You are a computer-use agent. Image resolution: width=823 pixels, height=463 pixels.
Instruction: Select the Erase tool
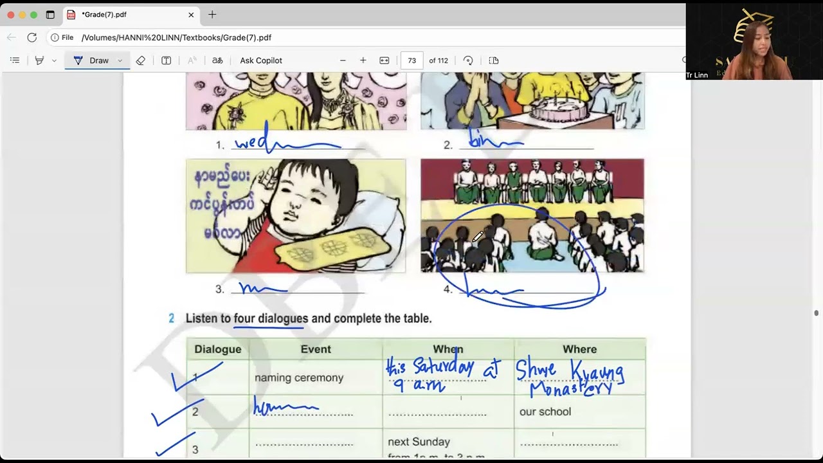[141, 60]
